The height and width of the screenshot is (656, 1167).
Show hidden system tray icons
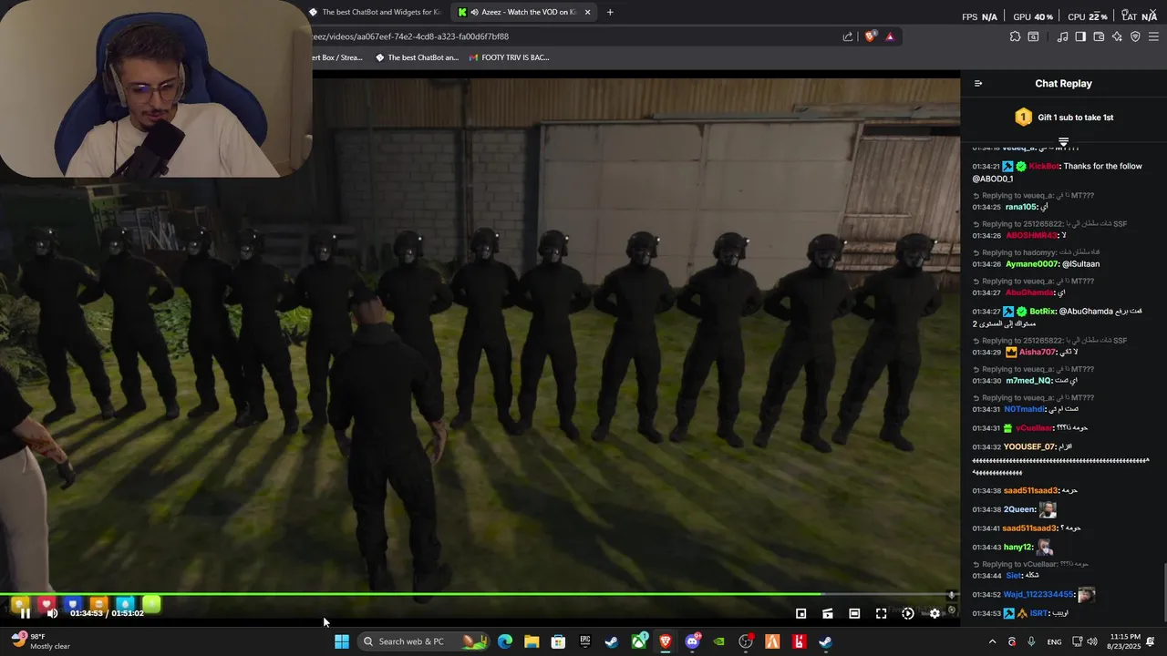coord(993,641)
